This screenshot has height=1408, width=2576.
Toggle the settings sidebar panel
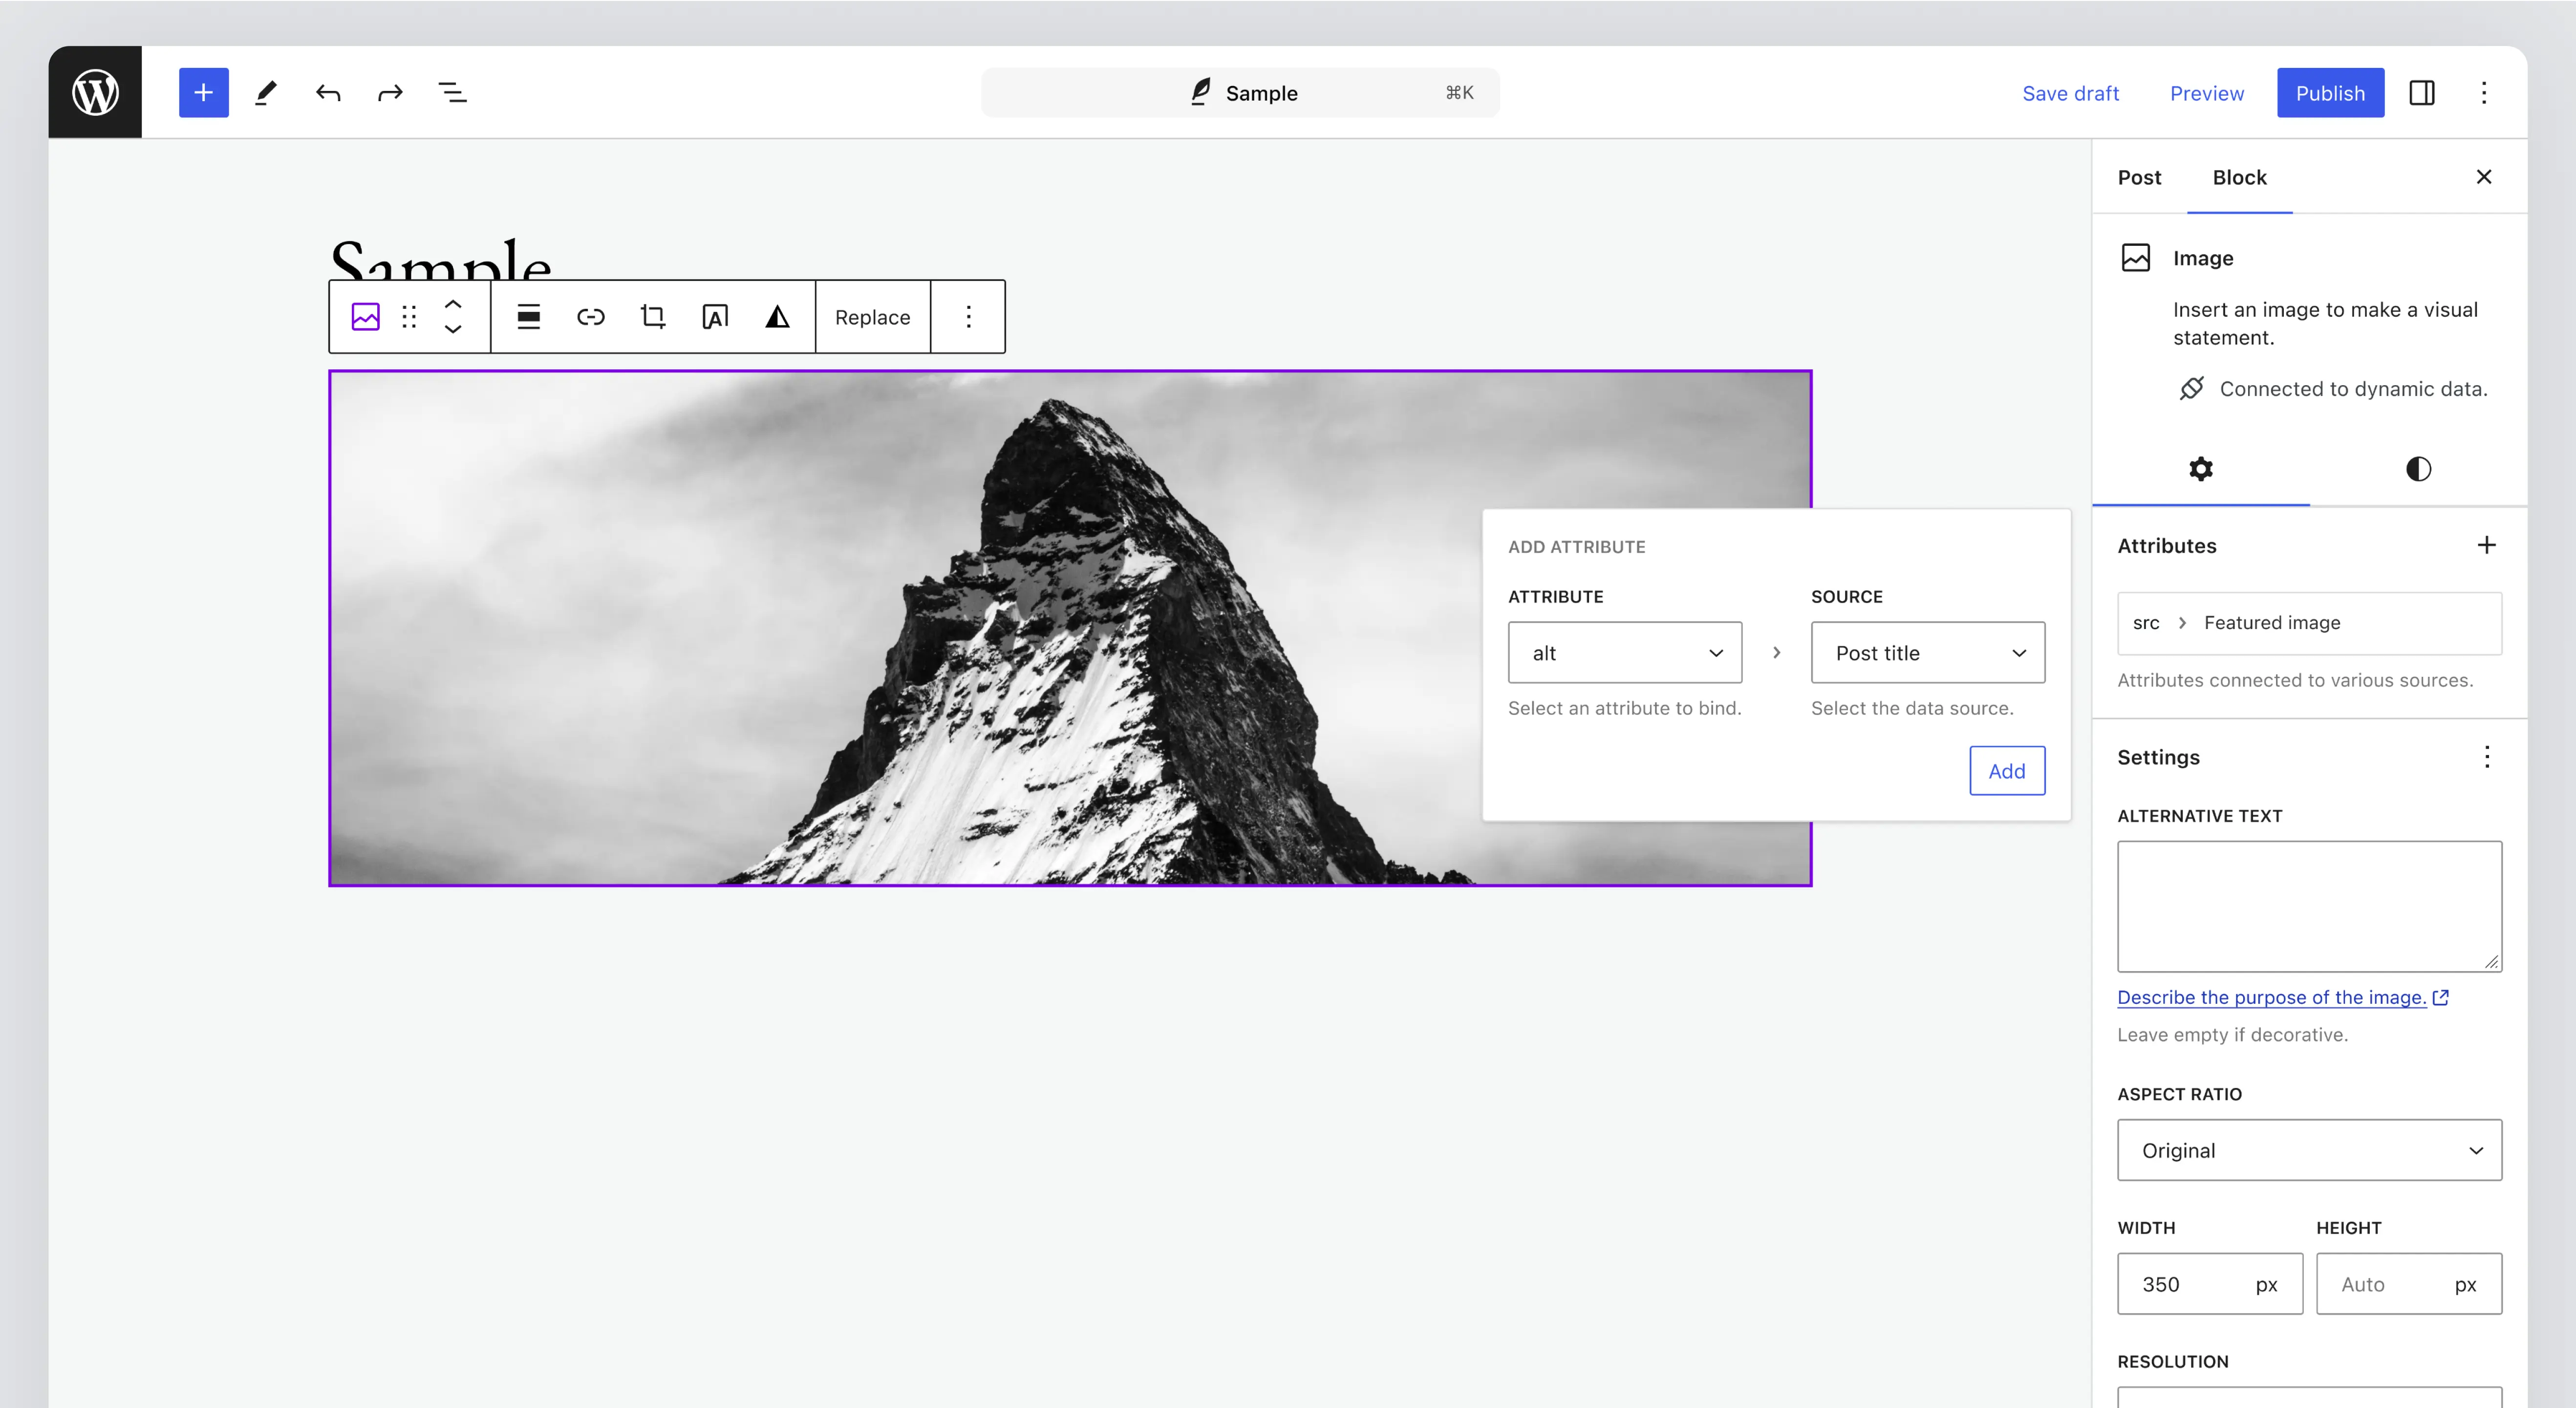(2421, 93)
